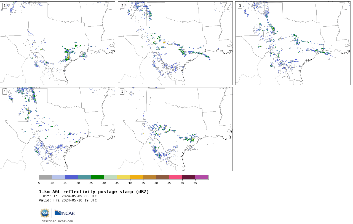This screenshot has width=353, height=224.
Task: Select the yellow 35-40 dBZ swatch
Action: pos(124,177)
